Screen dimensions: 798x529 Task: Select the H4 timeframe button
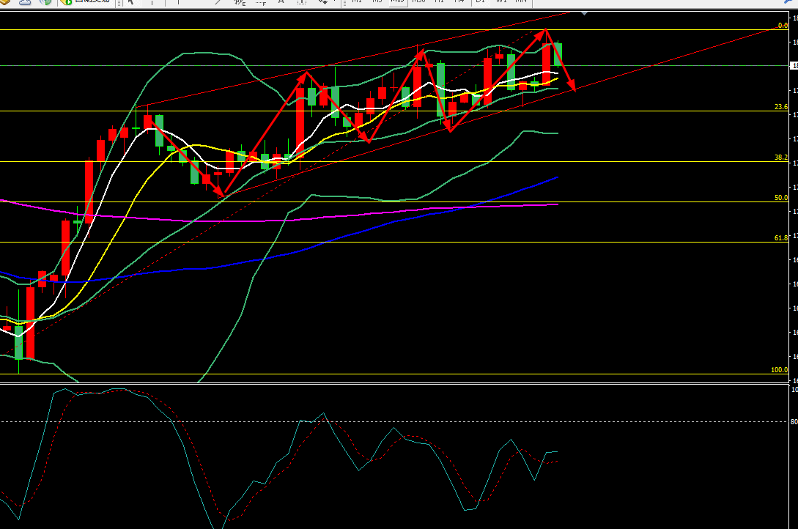click(x=459, y=1)
